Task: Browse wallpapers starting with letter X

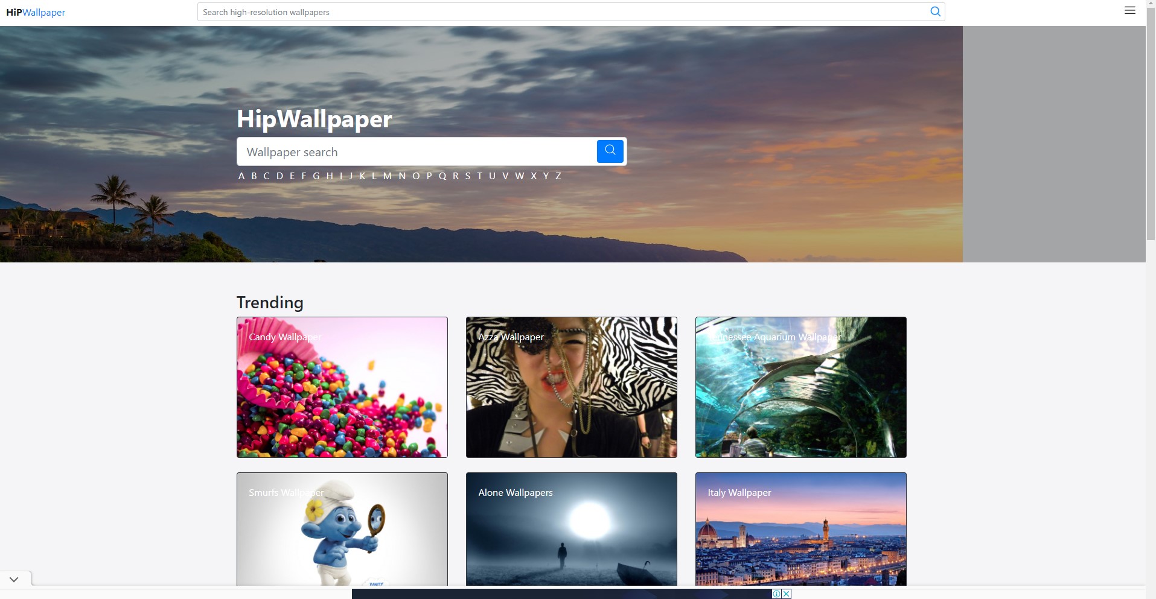Action: tap(534, 176)
